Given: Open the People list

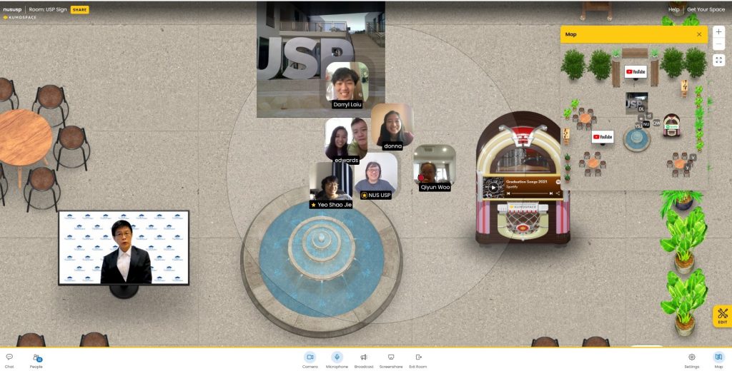Looking at the screenshot, I should coord(36,359).
